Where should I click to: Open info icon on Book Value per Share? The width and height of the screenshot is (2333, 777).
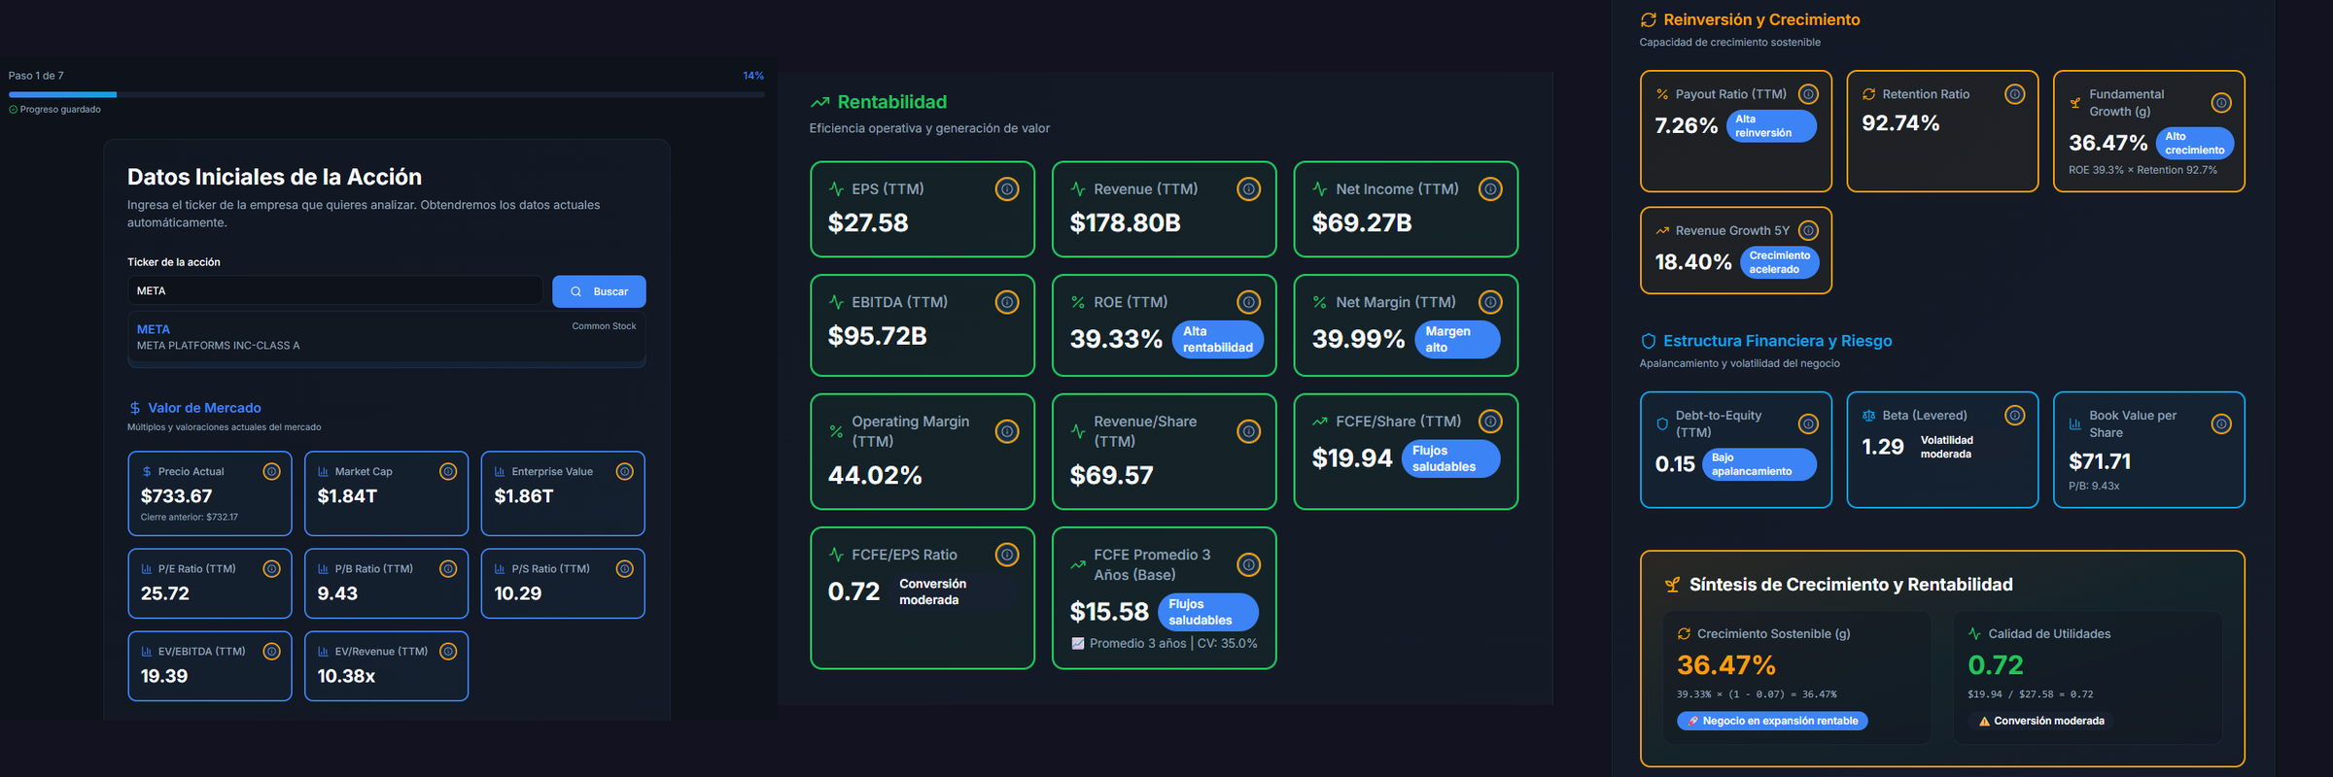[2221, 424]
